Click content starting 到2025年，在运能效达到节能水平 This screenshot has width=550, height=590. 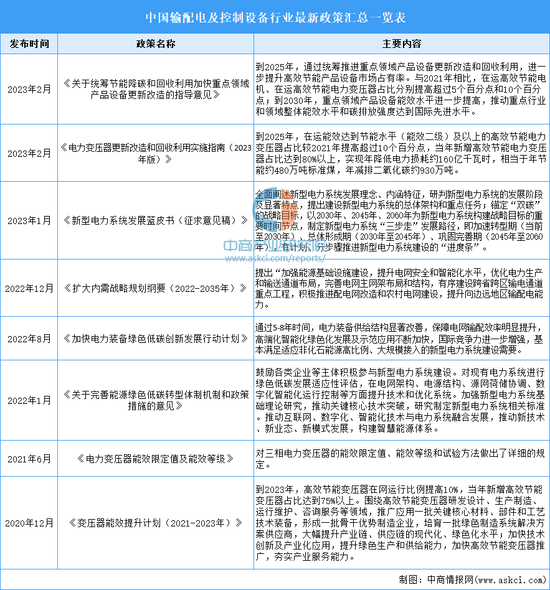click(401, 153)
